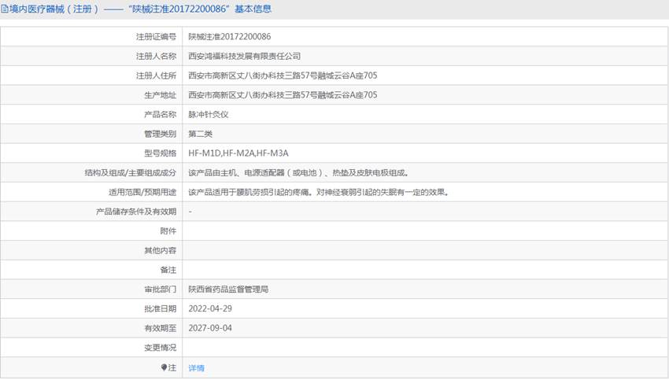Viewport: 669px width, 380px height.
Task: Click the label 结构及组成/主要组成成分
Action: pyautogui.click(x=130, y=173)
